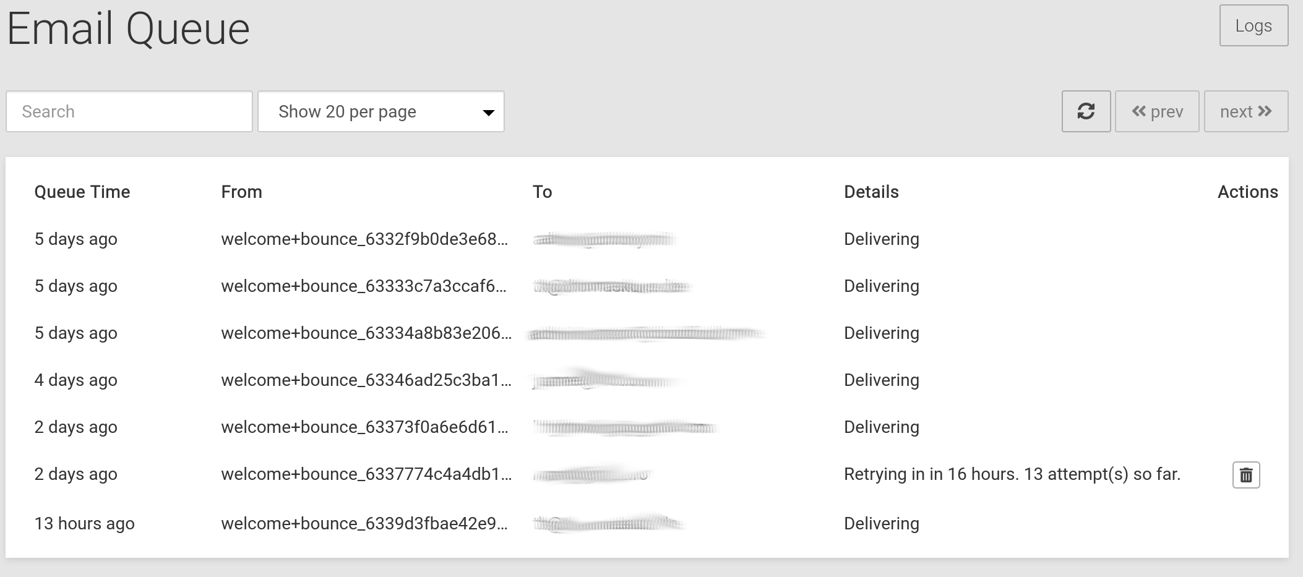Select the welcome+bounce_63333c7a3ccaf6 sender entry
Image resolution: width=1303 pixels, height=577 pixels.
click(x=364, y=286)
